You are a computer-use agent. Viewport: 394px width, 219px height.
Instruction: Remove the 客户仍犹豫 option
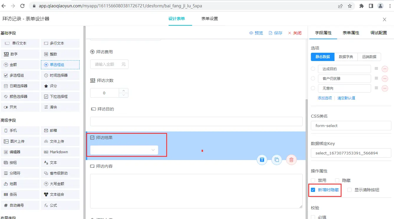[x=385, y=79]
